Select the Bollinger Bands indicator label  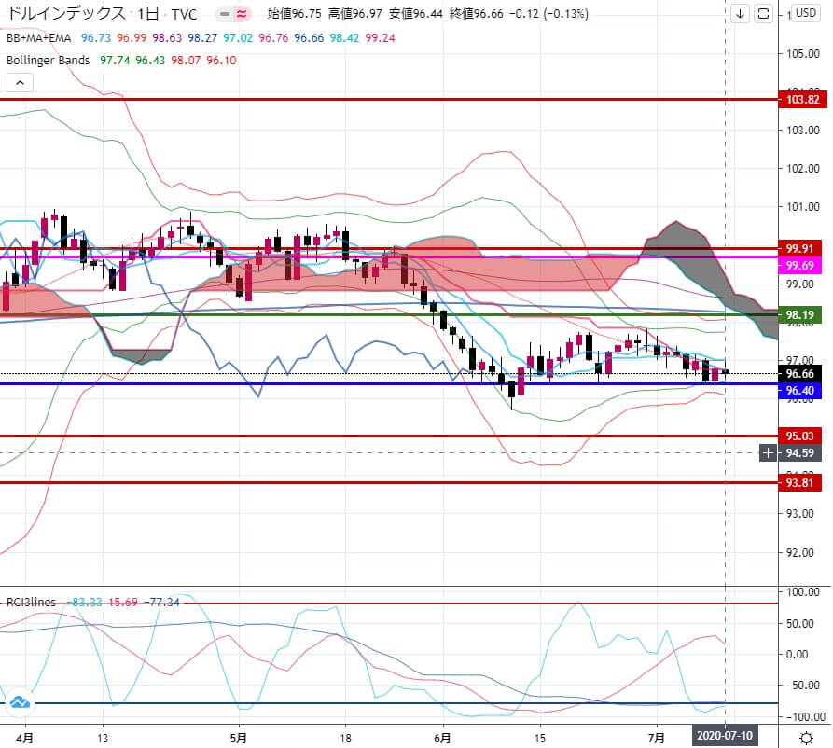point(48,60)
